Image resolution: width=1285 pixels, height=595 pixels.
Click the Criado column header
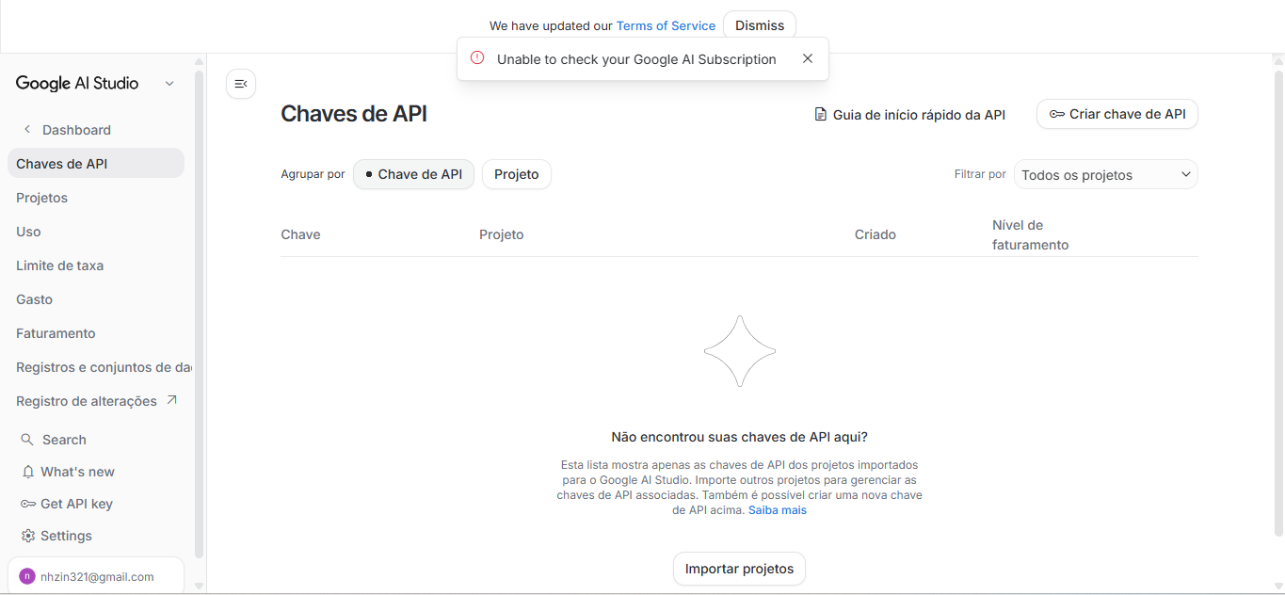[x=875, y=234]
